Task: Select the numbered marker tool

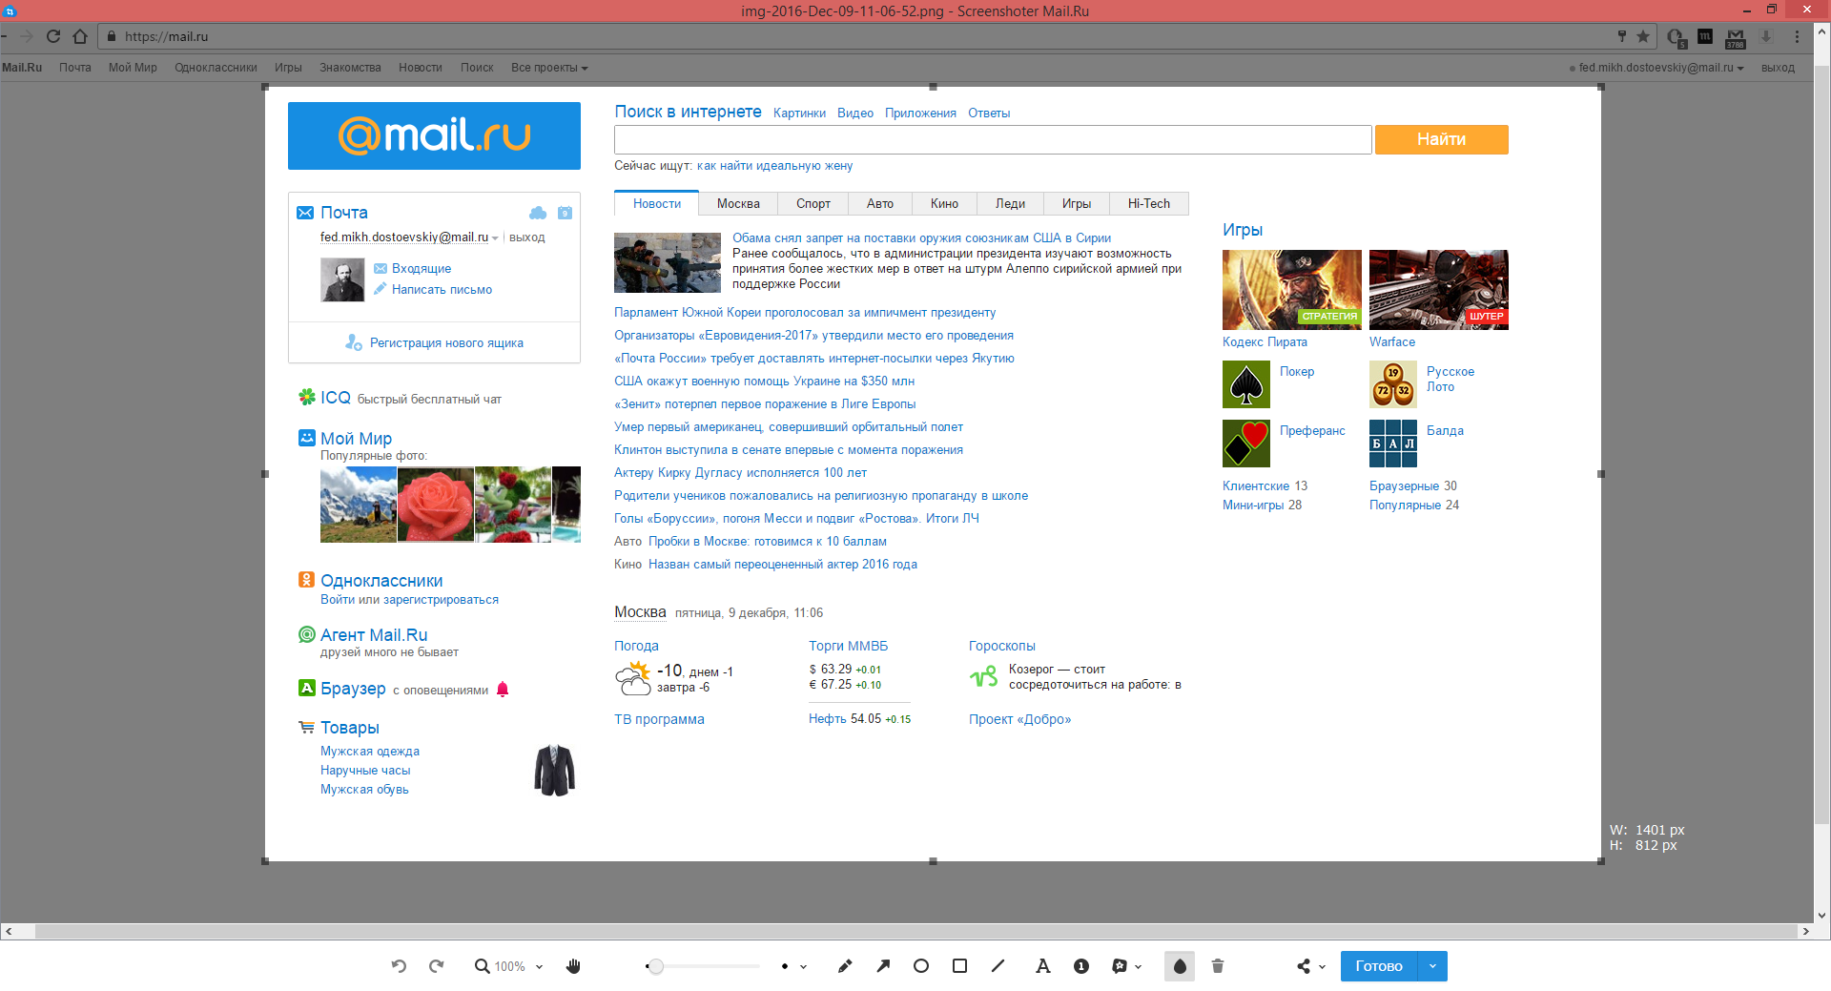Action: coord(1081,966)
